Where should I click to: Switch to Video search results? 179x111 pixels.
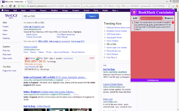coord(5,30)
